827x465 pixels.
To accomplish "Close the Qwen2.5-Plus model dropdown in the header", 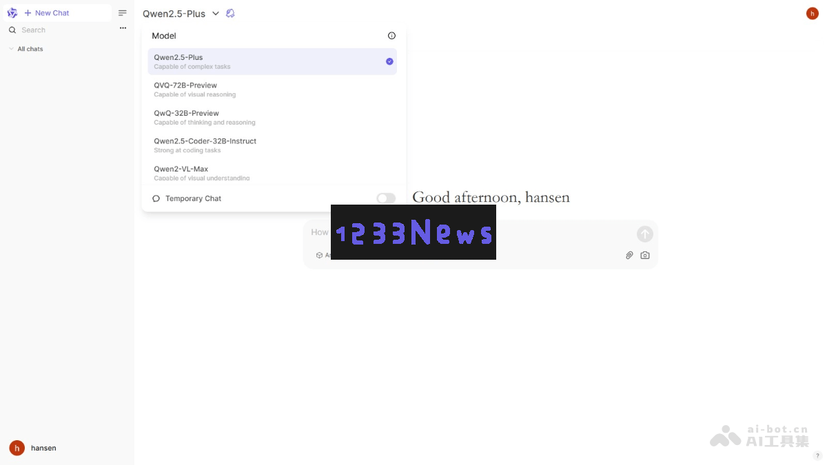I will pyautogui.click(x=181, y=14).
